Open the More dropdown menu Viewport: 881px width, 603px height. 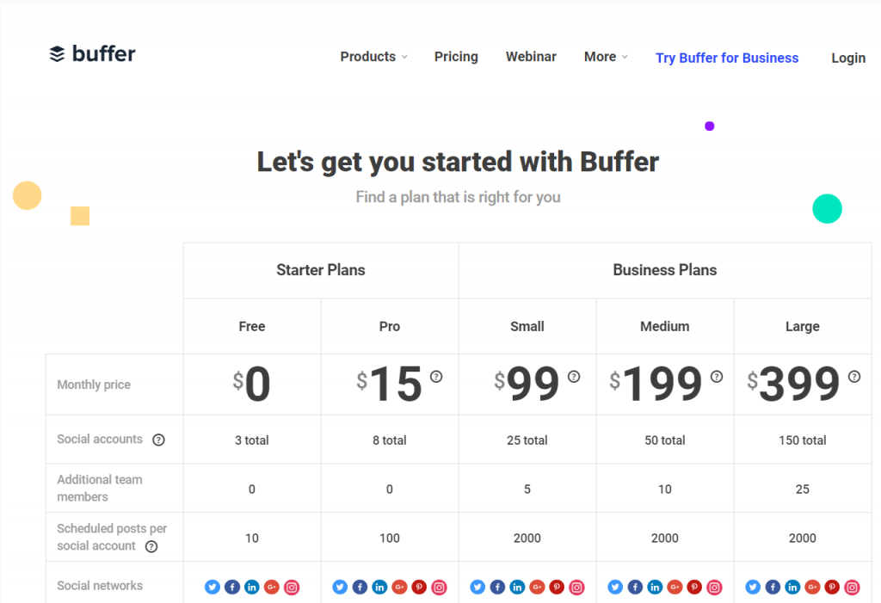pyautogui.click(x=605, y=56)
